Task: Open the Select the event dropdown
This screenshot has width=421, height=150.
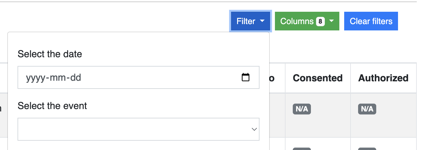Action: coord(139,129)
